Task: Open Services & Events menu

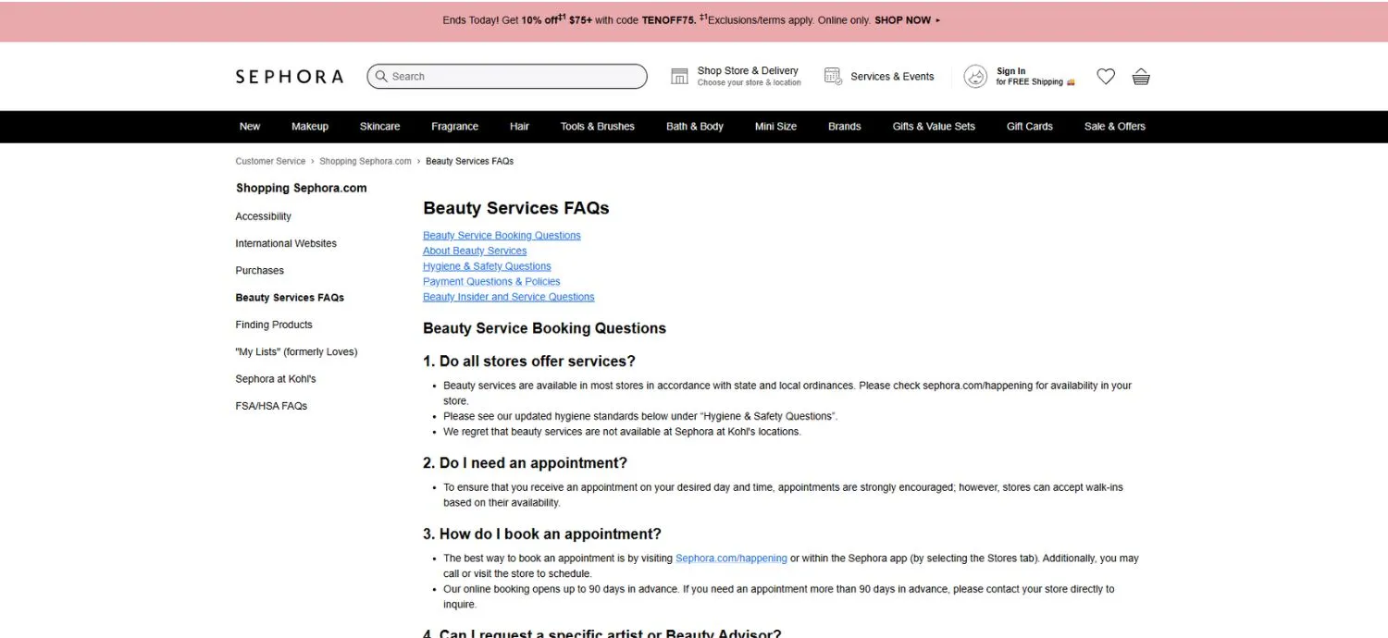Action: [x=879, y=77]
